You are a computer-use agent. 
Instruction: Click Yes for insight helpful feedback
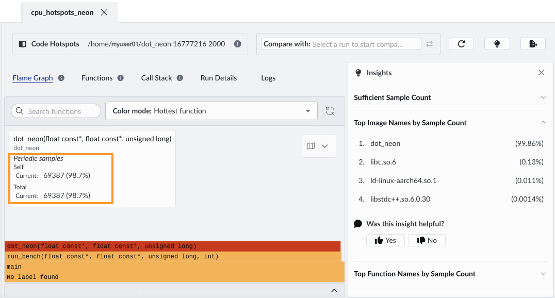385,240
